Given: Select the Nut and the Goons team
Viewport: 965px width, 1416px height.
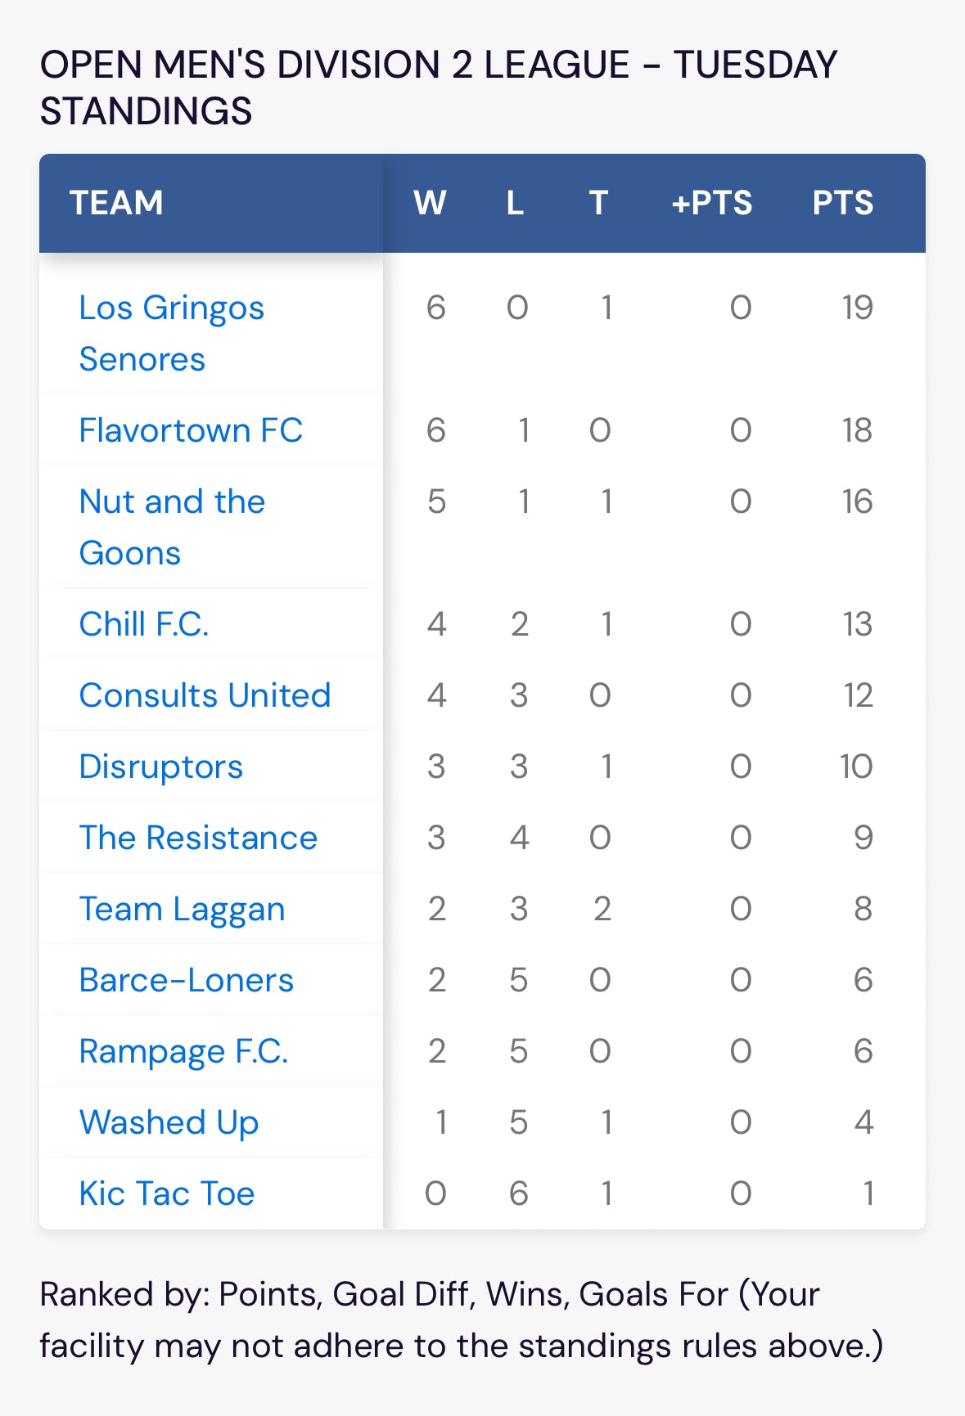Looking at the screenshot, I should pos(172,527).
